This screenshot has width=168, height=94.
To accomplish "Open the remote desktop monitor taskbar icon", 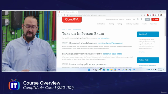I will 134,70.
